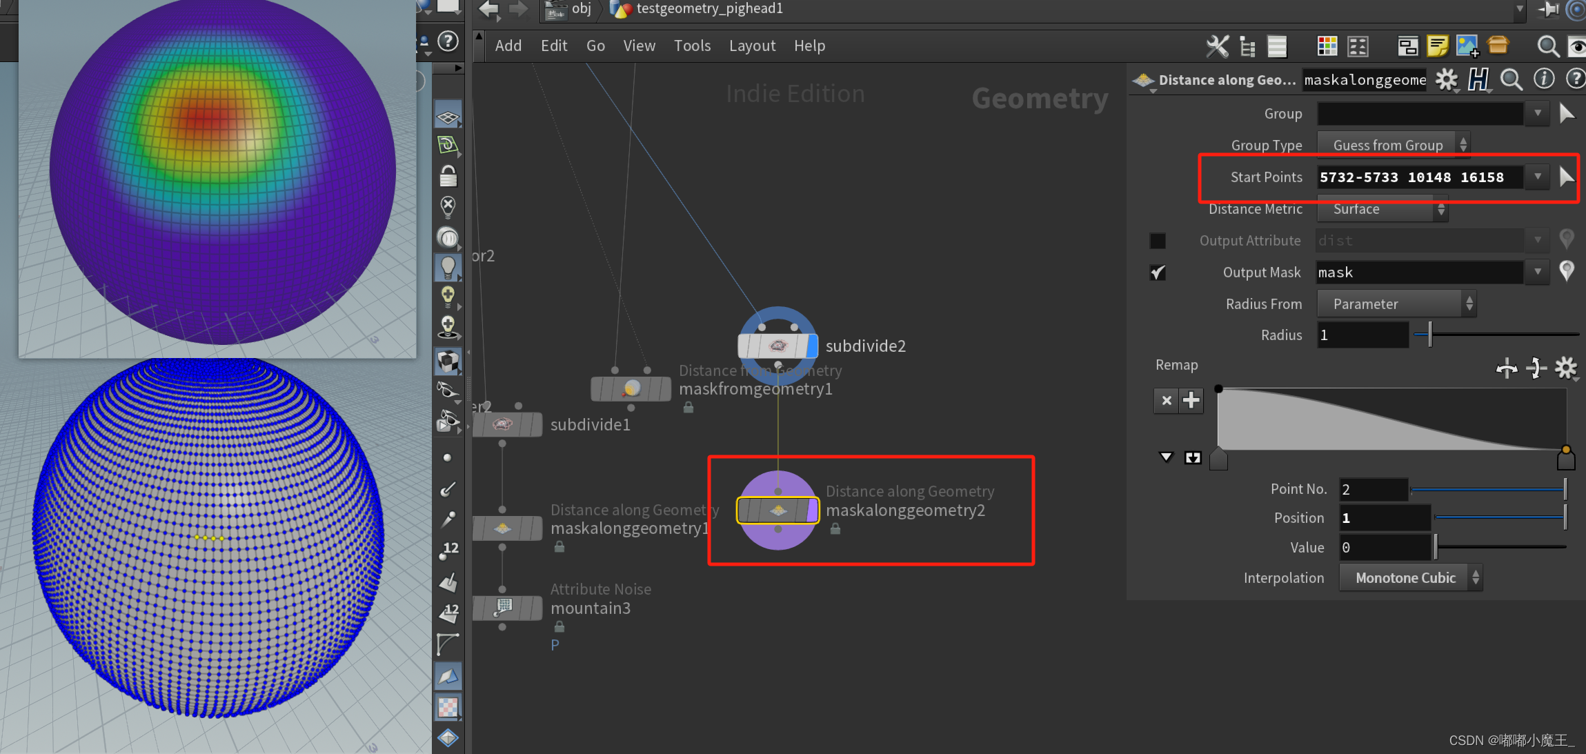The height and width of the screenshot is (754, 1586).
Task: Open the parameter gear menu icon
Action: pos(1447,80)
